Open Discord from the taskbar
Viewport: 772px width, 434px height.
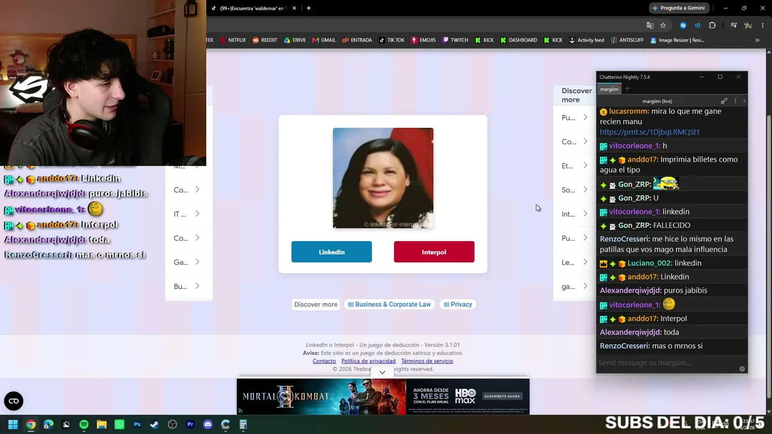[208, 424]
